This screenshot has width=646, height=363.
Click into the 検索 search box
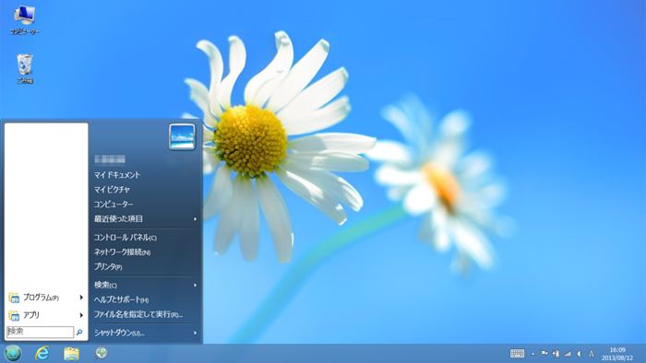40,332
